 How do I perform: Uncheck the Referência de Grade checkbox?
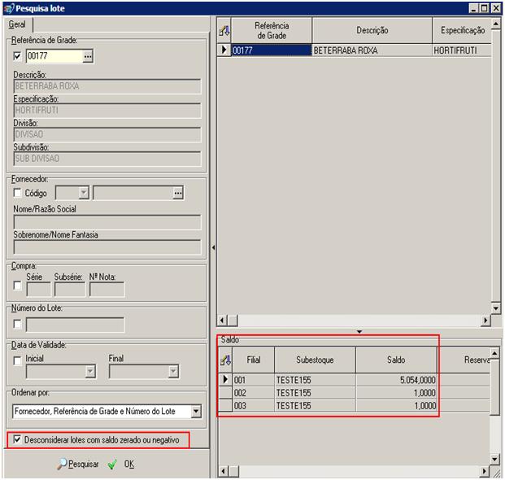(x=19, y=56)
